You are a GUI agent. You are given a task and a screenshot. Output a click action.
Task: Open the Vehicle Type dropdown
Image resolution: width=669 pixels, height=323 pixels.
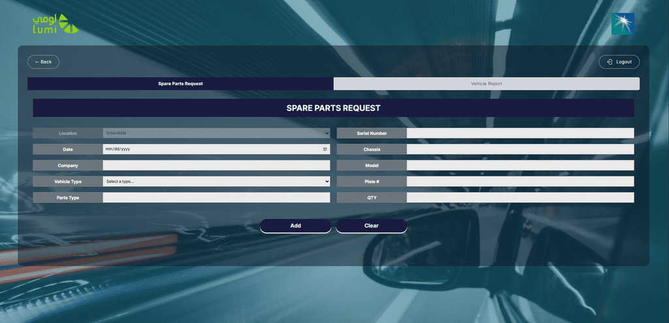(216, 182)
